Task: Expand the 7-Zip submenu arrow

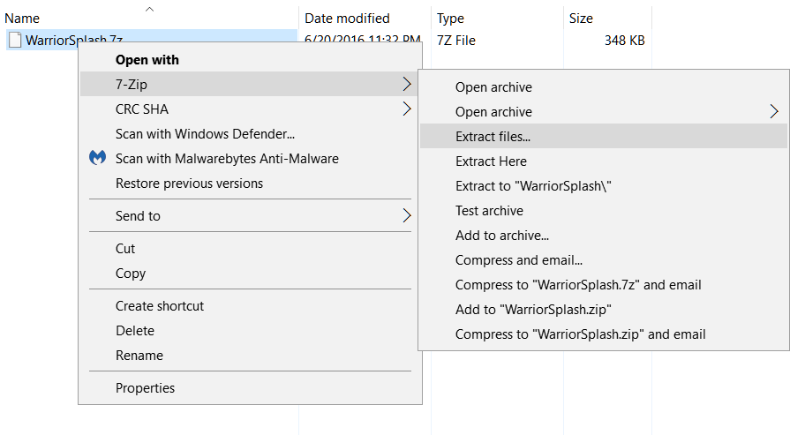Action: (407, 84)
